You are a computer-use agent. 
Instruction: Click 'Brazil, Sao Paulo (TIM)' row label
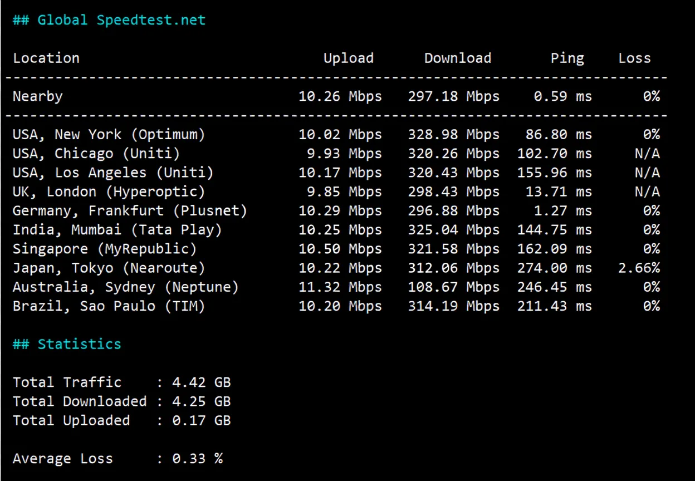click(109, 306)
